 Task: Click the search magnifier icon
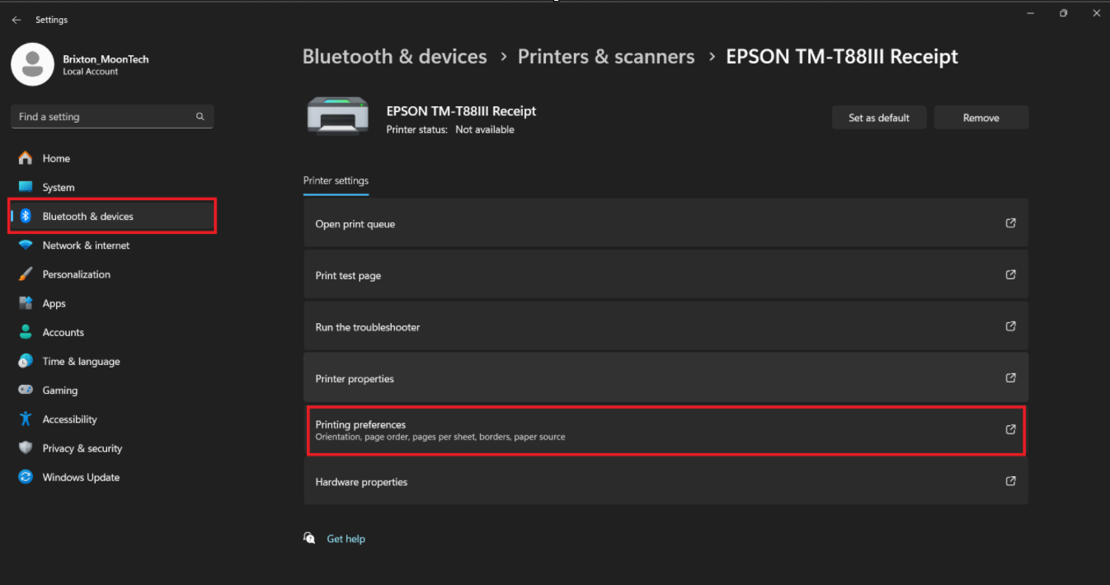point(200,116)
